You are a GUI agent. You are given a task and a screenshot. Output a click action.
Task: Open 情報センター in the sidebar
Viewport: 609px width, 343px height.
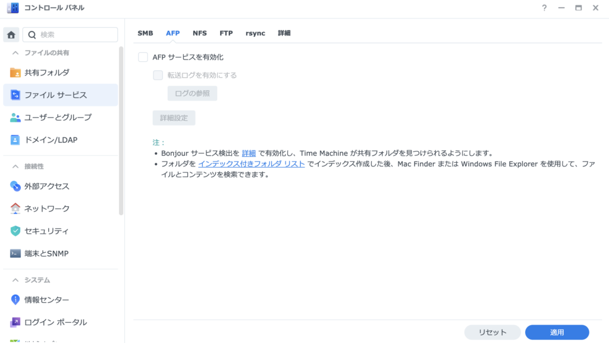point(61,300)
